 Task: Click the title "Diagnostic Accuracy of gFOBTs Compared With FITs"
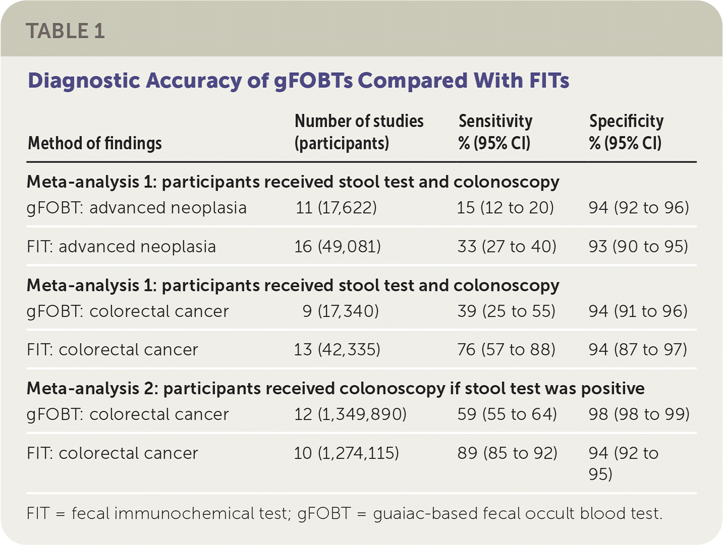(x=298, y=81)
